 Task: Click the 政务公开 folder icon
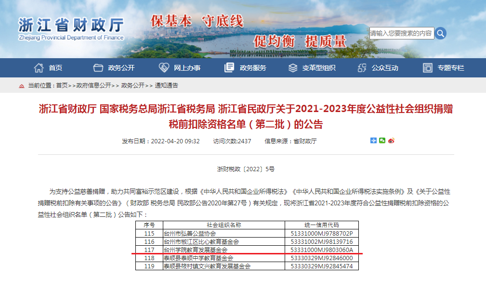[98, 68]
